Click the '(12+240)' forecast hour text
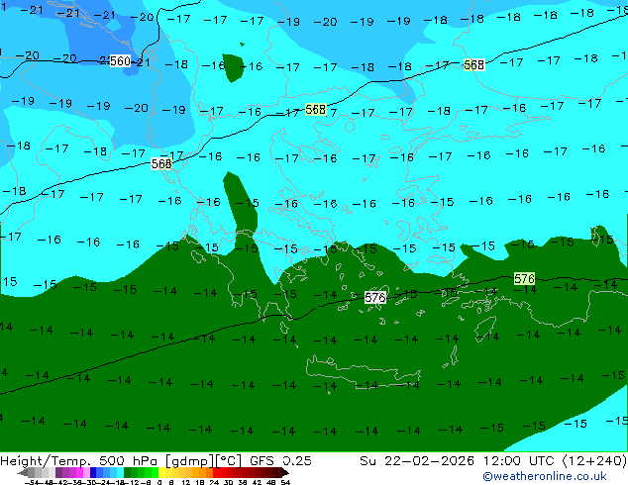This screenshot has width=628, height=485. [593, 461]
